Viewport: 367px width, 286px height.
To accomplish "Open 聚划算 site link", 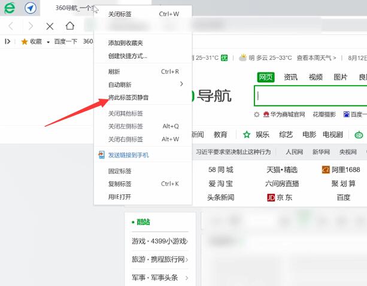I will coord(344,184).
